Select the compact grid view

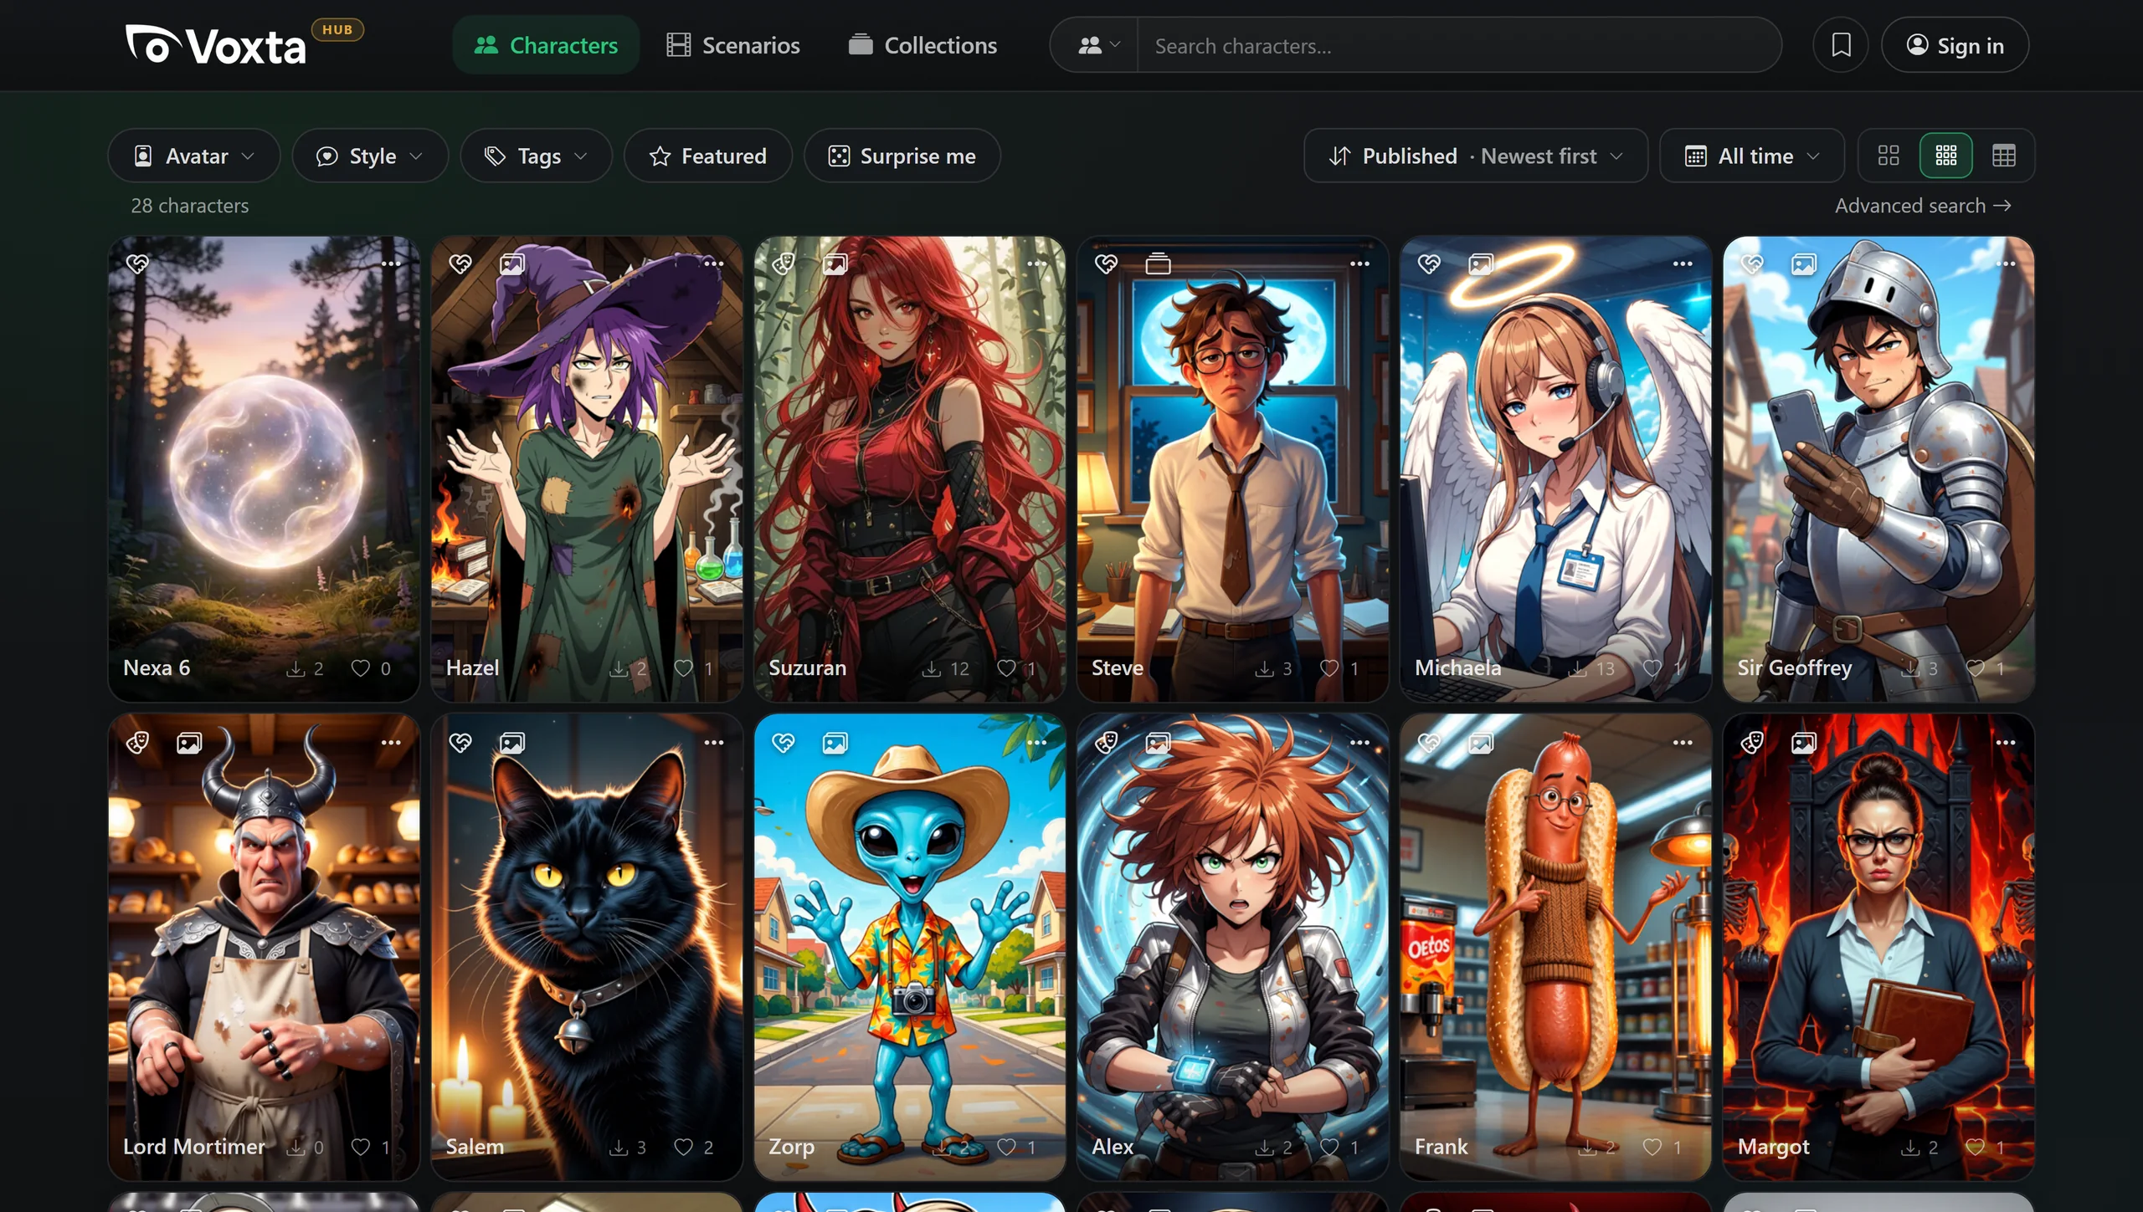point(1946,156)
